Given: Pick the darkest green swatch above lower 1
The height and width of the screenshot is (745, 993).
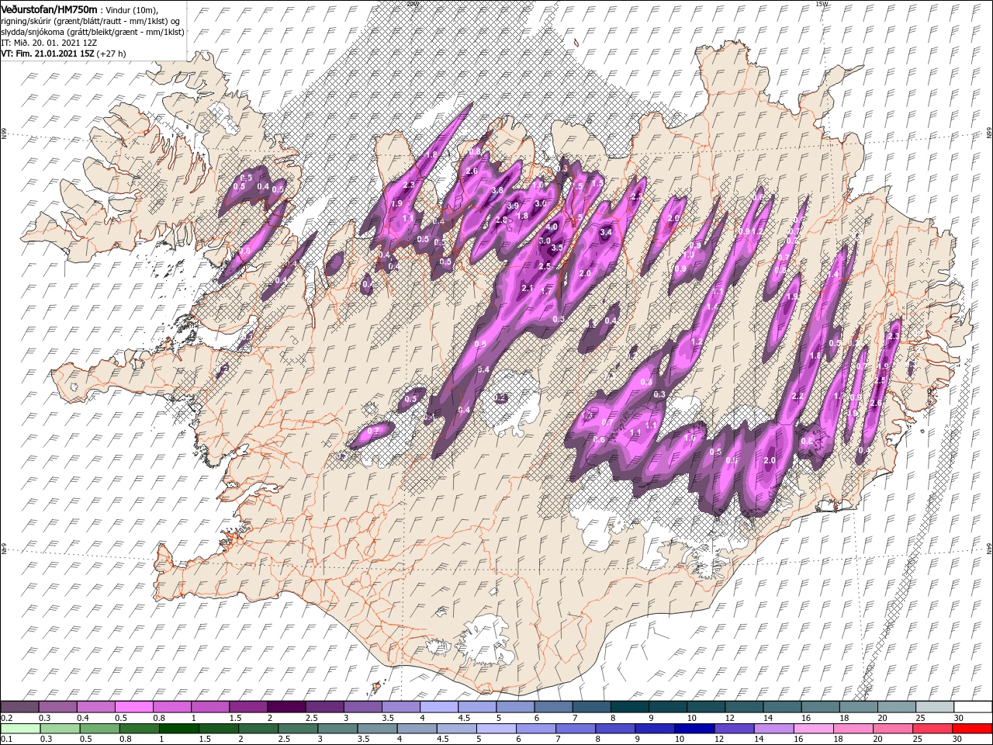Looking at the screenshot, I should coord(179,729).
